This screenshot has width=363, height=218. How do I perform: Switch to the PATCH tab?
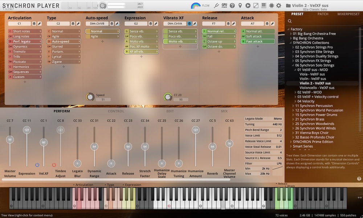322,14
